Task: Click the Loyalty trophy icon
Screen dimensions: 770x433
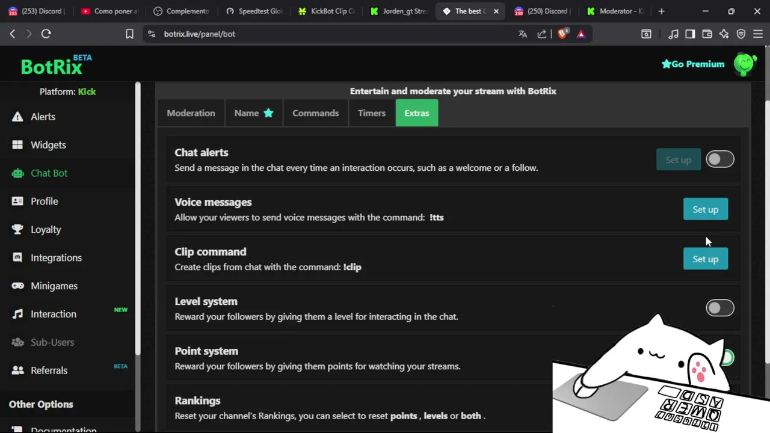Action: [x=17, y=230]
